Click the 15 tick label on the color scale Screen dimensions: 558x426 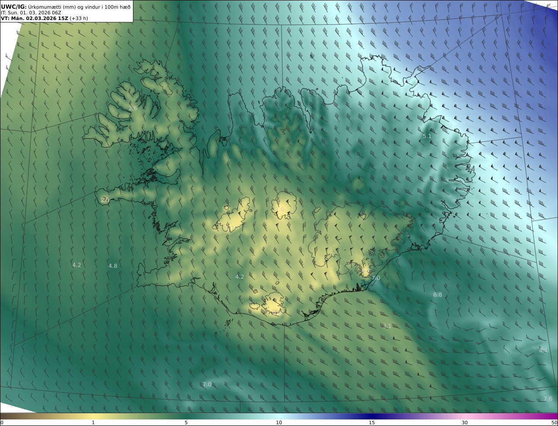[372, 423]
